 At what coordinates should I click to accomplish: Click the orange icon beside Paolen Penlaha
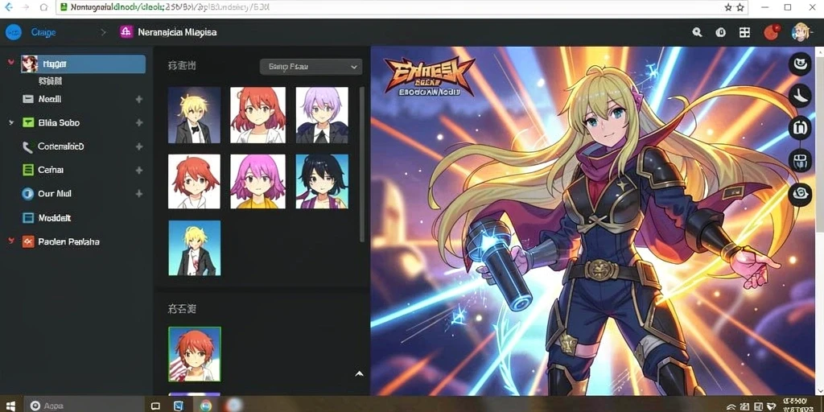click(28, 241)
